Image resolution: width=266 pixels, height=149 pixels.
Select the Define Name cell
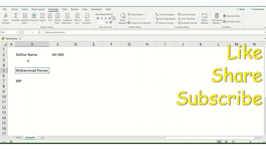(x=32, y=55)
